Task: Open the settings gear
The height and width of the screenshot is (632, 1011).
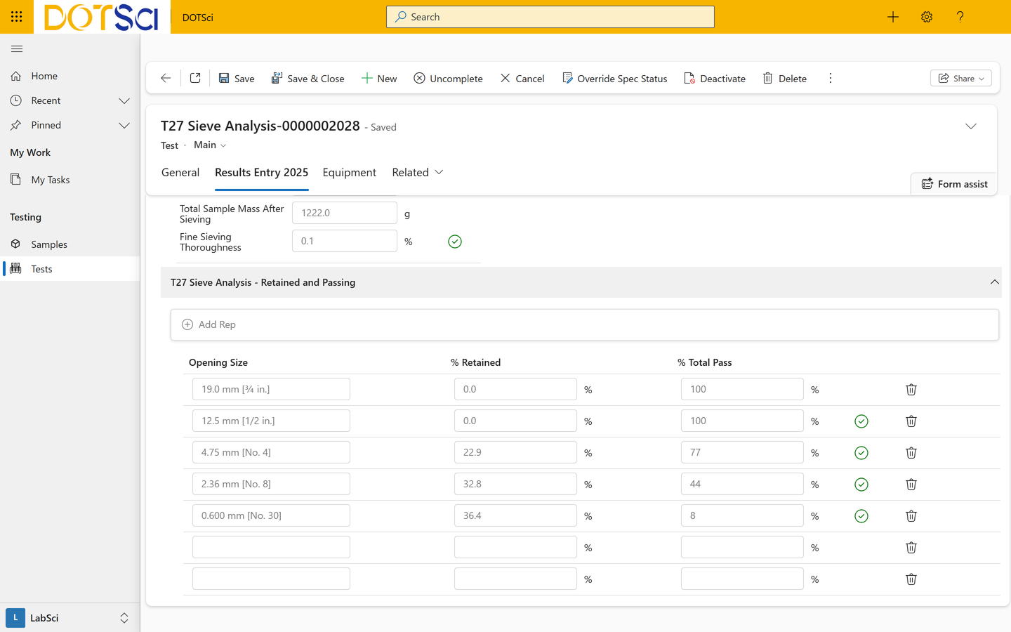Action: [x=927, y=17]
